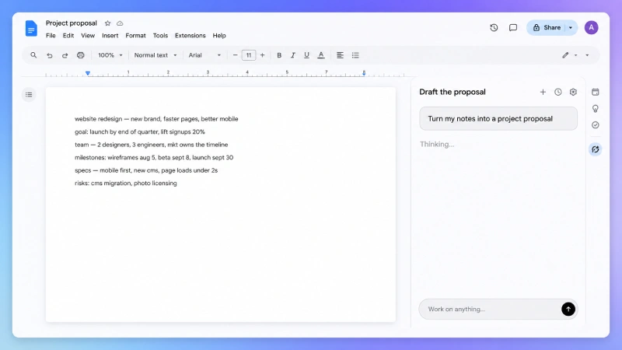Open the account avatar A
This screenshot has width=622, height=350.
tap(591, 28)
